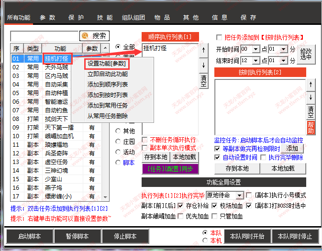Enable [副本]执行小号模式 checkbox
Image resolution: width=322 pixels, height=251 pixels.
(x=249, y=195)
